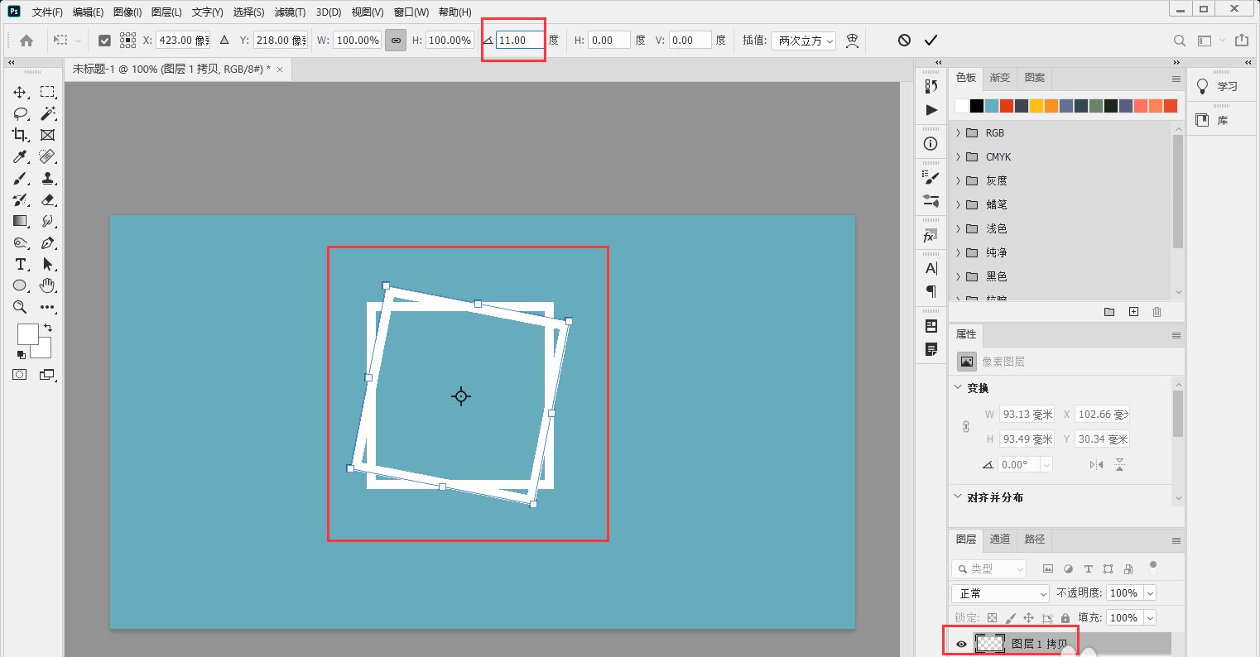Image resolution: width=1260 pixels, height=657 pixels.
Task: Select the Brush tool
Action: coord(20,178)
